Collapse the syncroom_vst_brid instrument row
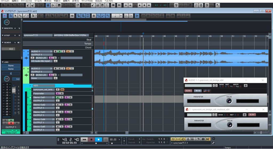 (x=30, y=90)
